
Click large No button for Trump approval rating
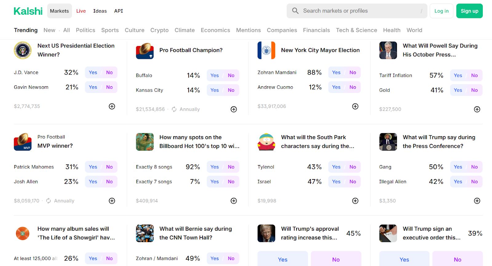click(336, 260)
